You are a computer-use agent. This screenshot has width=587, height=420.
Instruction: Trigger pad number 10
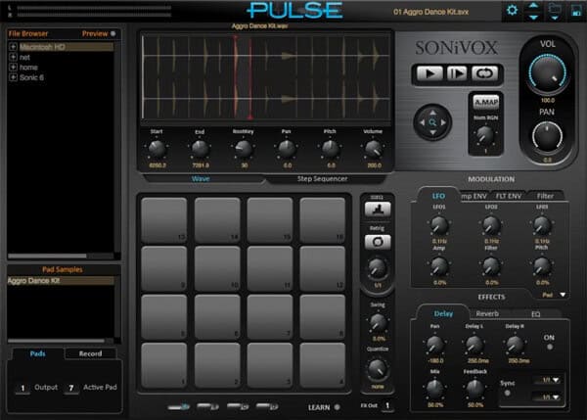click(x=217, y=268)
